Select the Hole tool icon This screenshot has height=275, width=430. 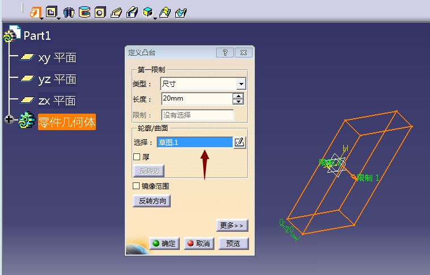[x=100, y=12]
